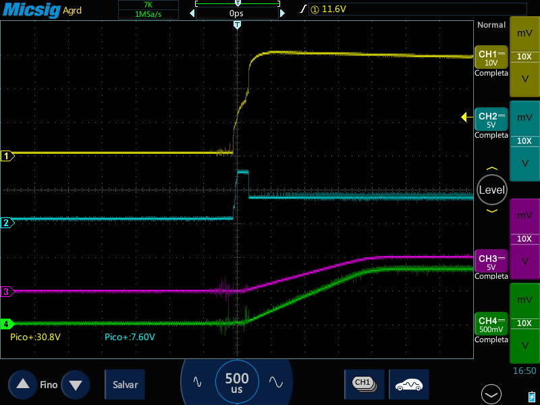540x405 pixels.
Task: Lower trigger level with the down chevron
Action: [492, 211]
